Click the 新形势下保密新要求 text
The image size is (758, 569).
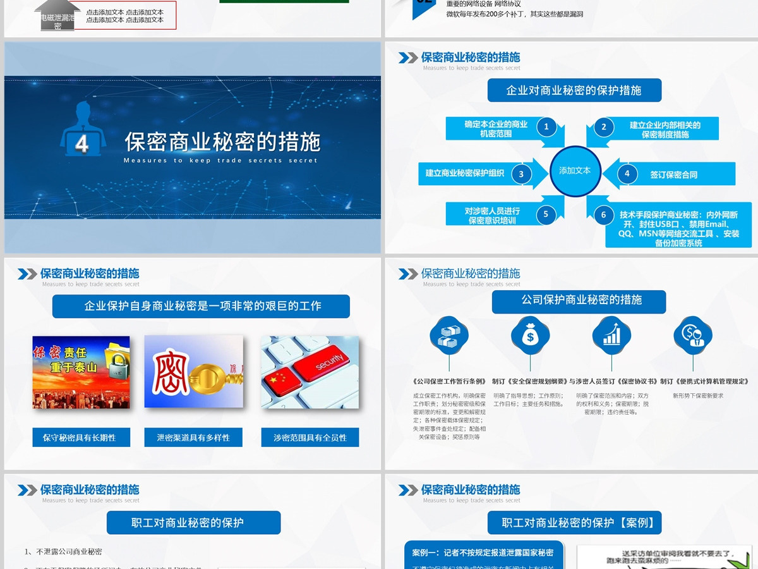pos(698,396)
